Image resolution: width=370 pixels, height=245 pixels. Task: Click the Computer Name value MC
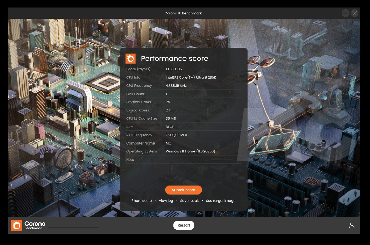click(x=168, y=143)
